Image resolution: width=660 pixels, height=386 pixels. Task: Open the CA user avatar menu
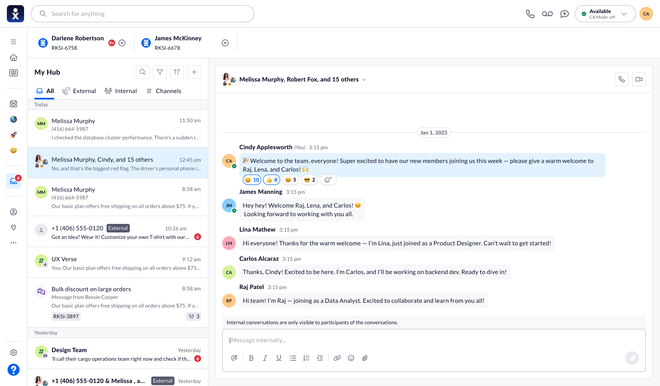point(646,14)
